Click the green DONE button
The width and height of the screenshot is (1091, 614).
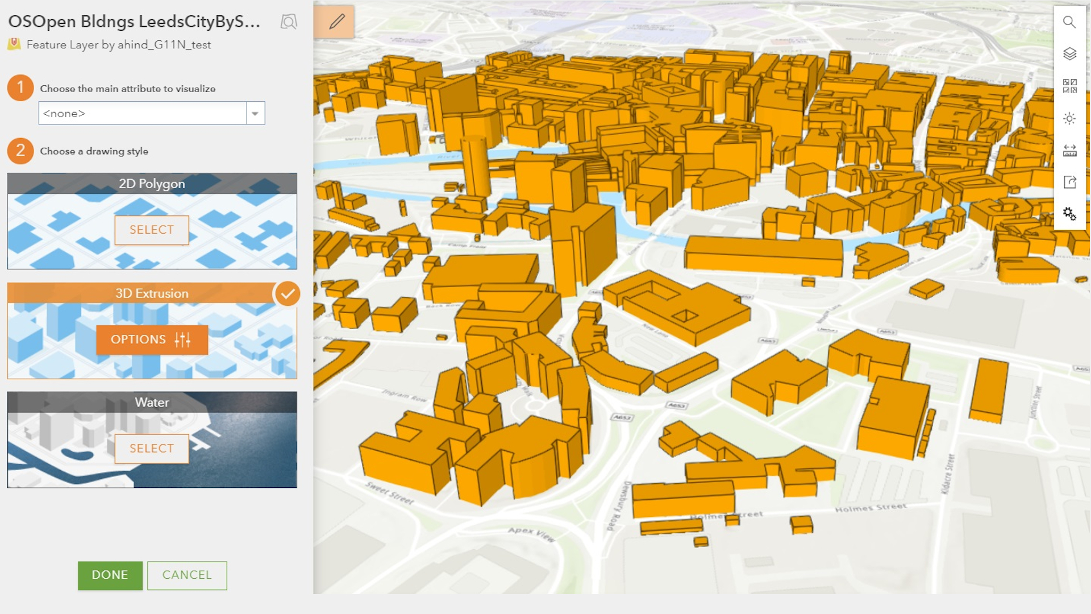(x=110, y=575)
